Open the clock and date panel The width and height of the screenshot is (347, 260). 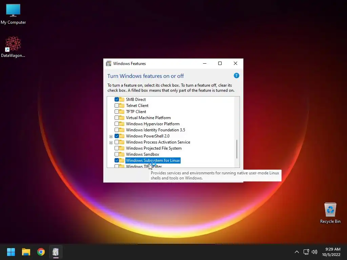(331, 252)
